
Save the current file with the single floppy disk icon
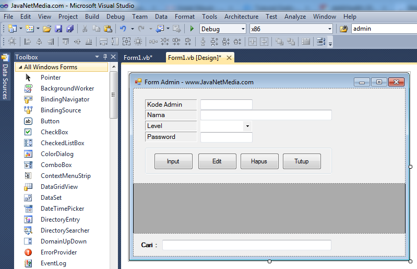58,29
